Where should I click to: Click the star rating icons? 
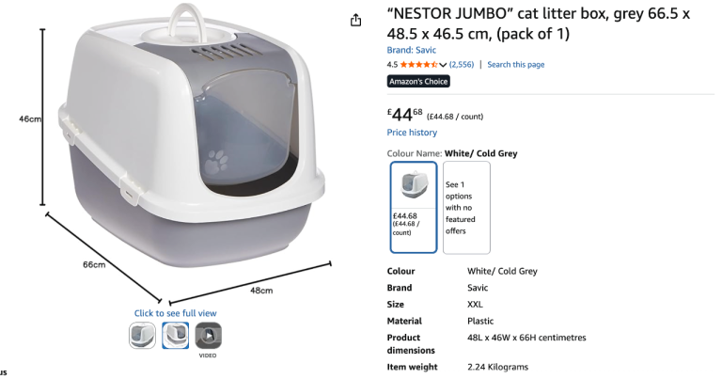tap(418, 65)
